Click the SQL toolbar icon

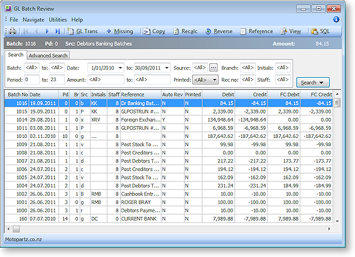(x=320, y=31)
